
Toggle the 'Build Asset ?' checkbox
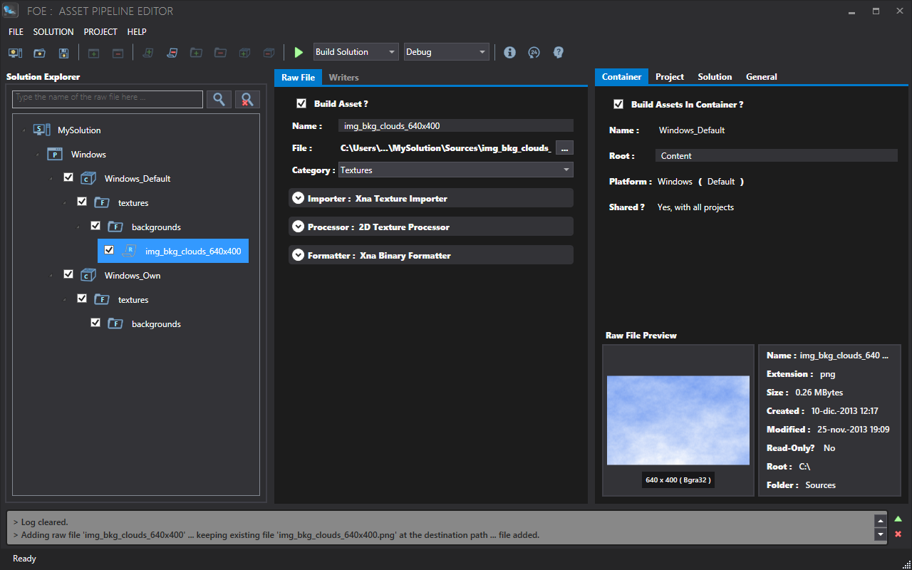(x=301, y=103)
